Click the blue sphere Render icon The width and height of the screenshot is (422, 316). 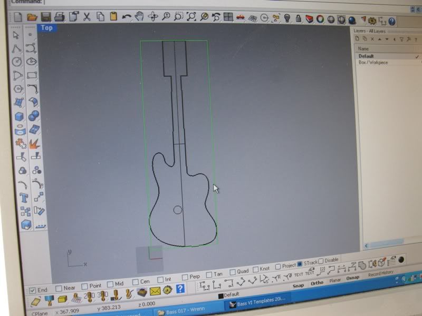pyautogui.click(x=352, y=21)
